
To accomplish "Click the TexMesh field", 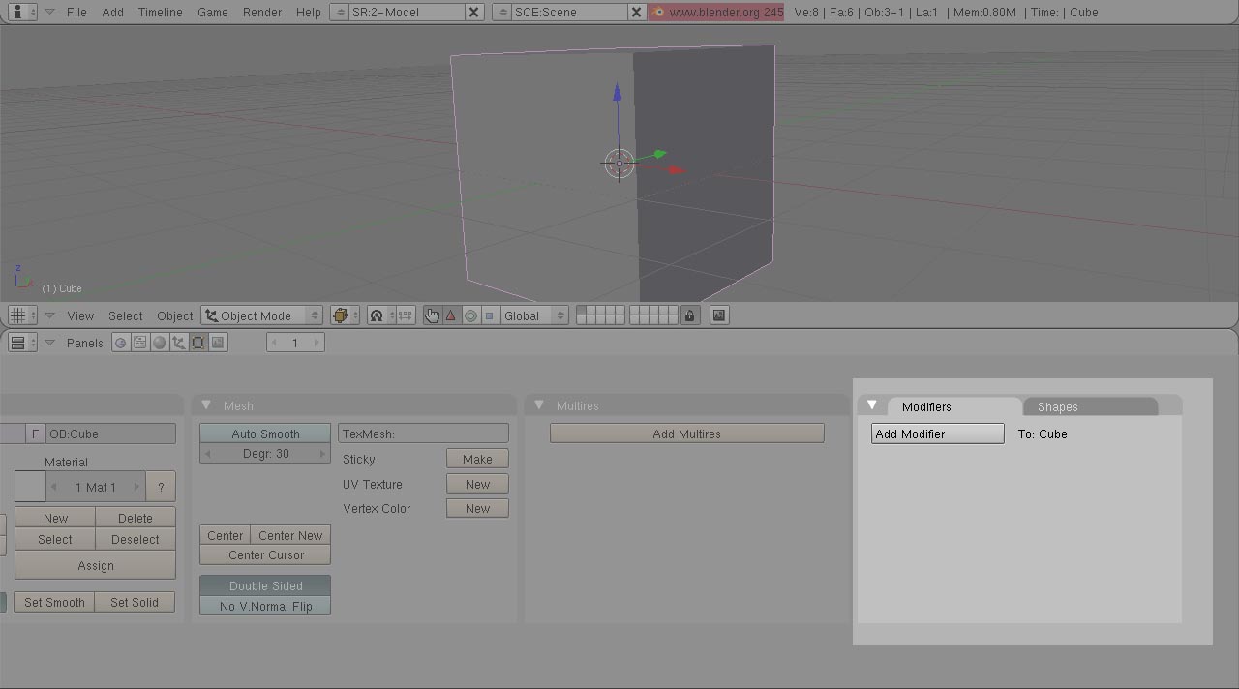I will tap(423, 434).
